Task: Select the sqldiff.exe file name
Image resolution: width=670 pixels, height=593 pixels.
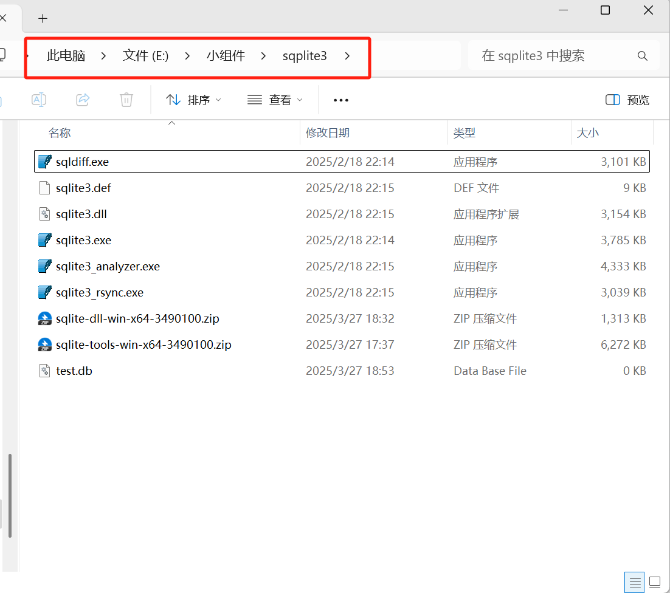Action: pyautogui.click(x=83, y=162)
